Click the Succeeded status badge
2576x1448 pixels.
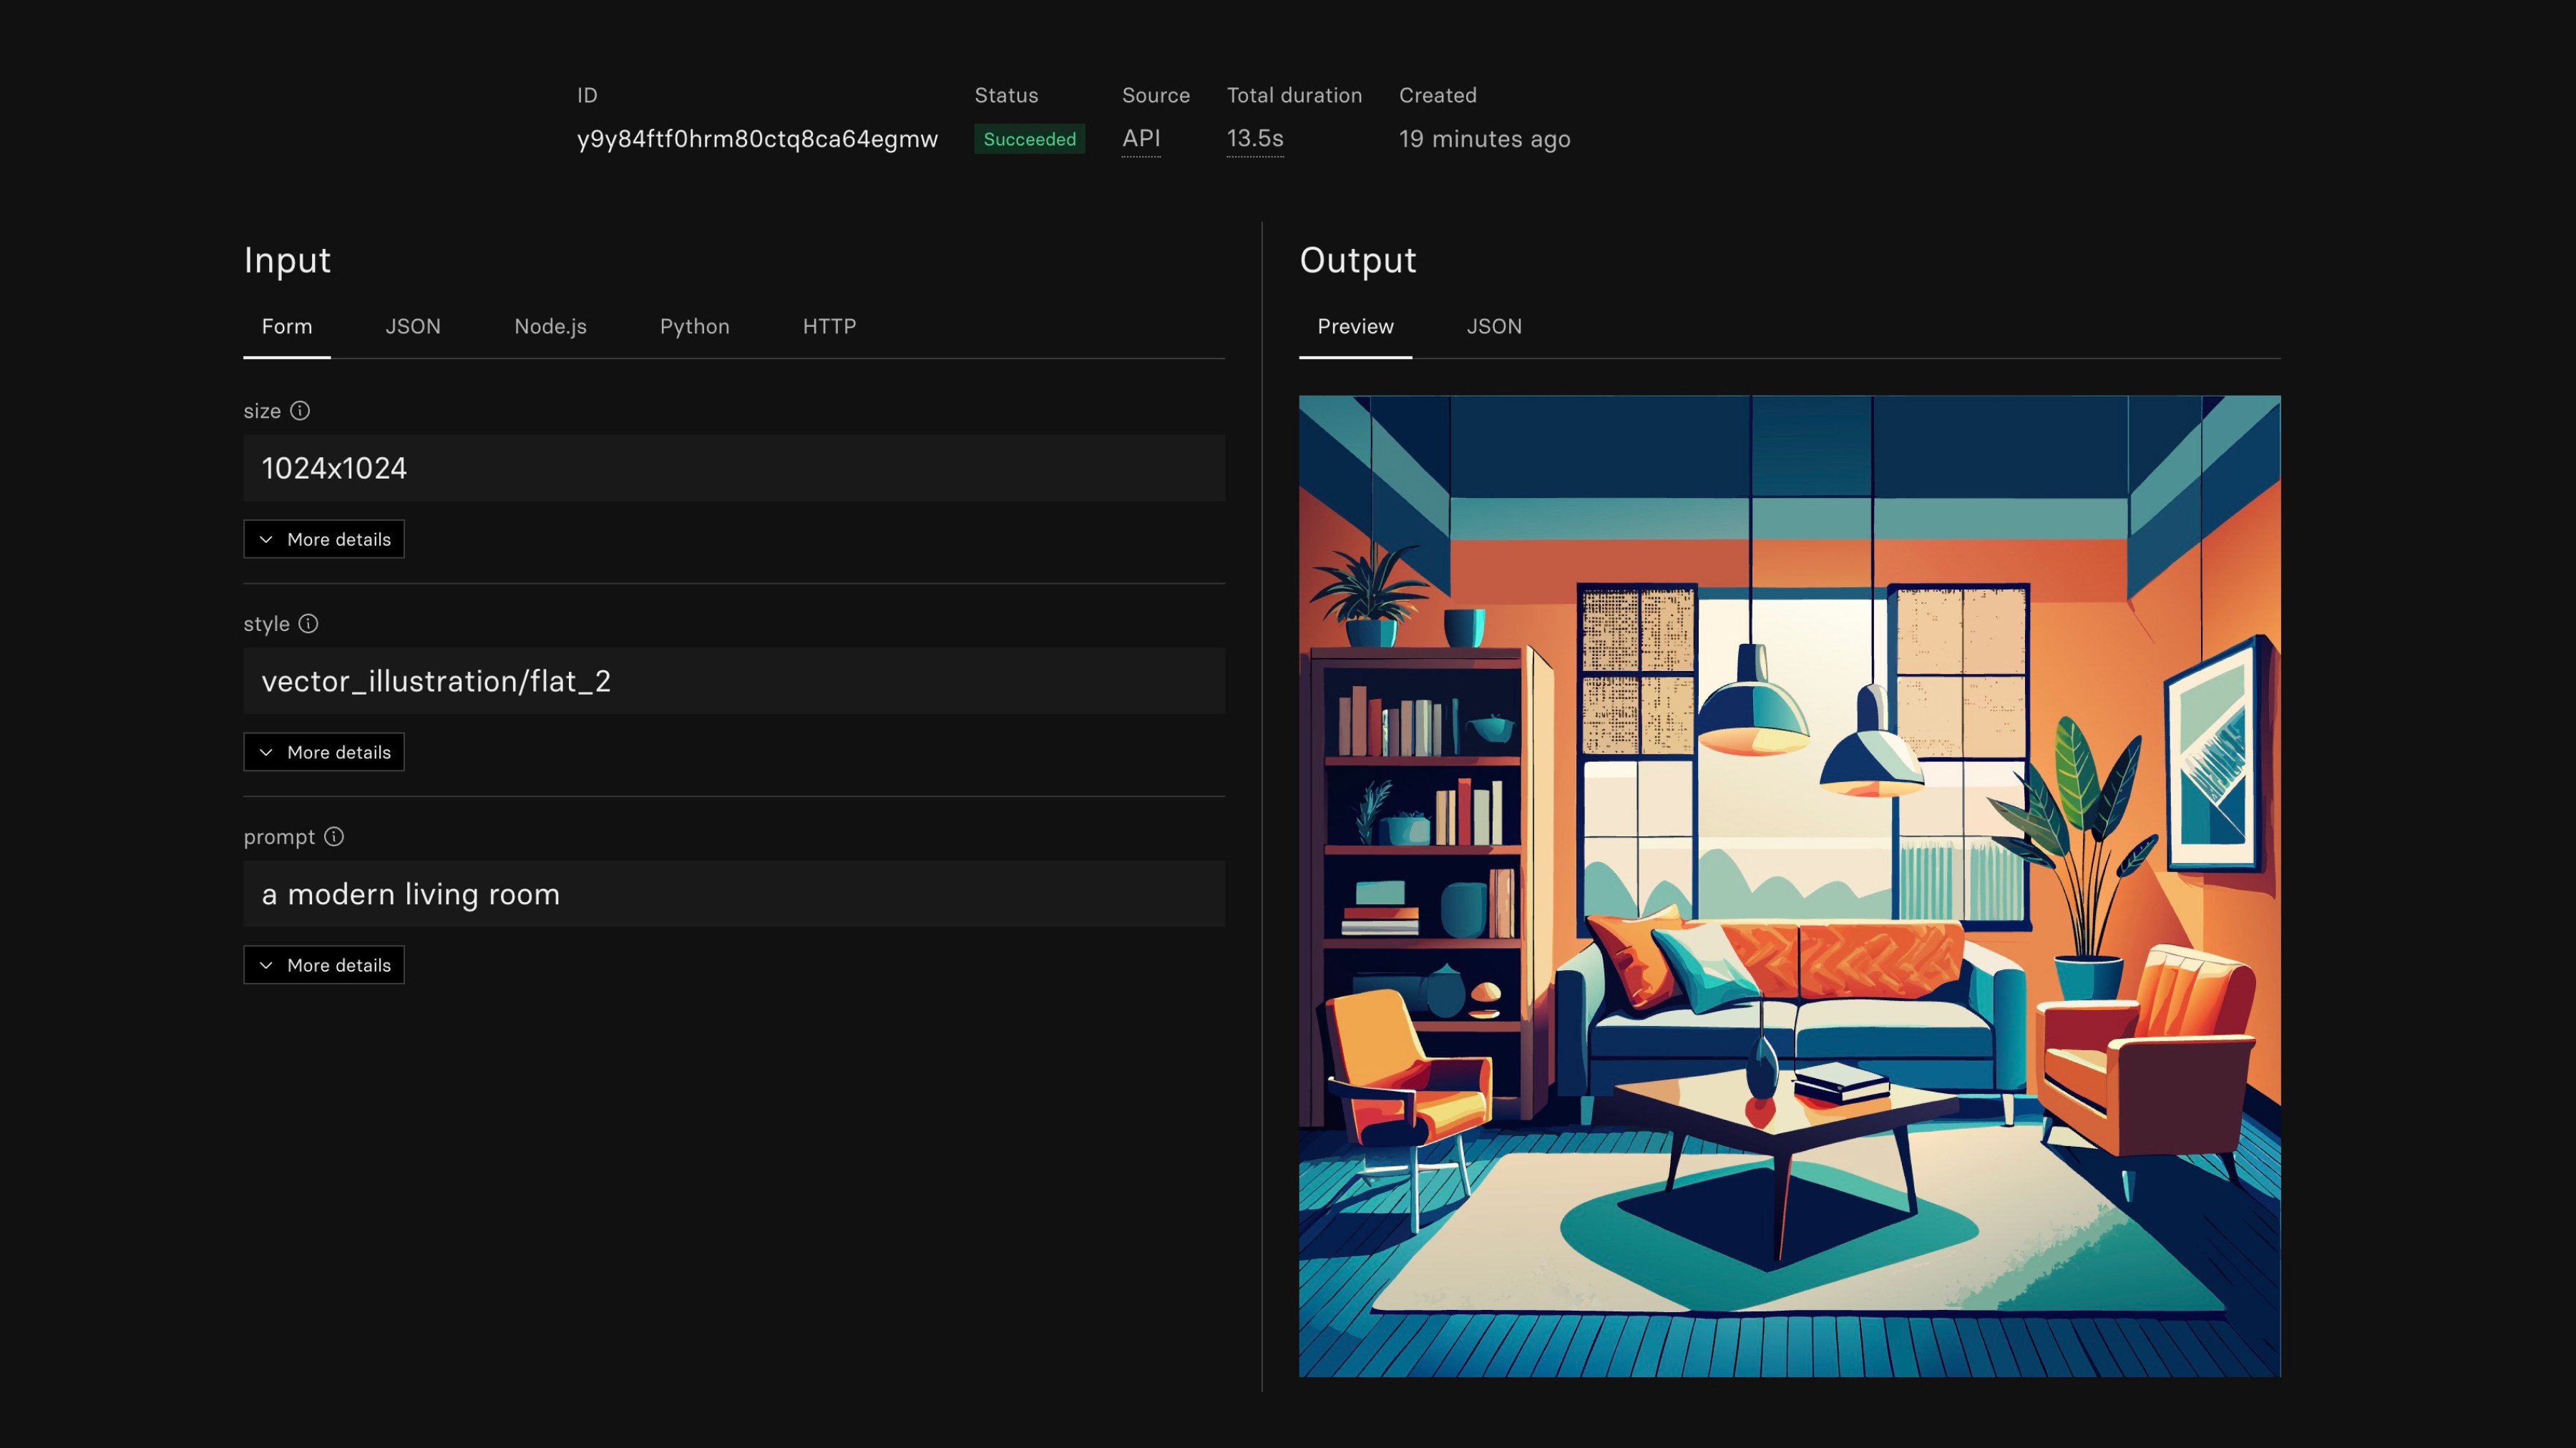pyautogui.click(x=1029, y=139)
